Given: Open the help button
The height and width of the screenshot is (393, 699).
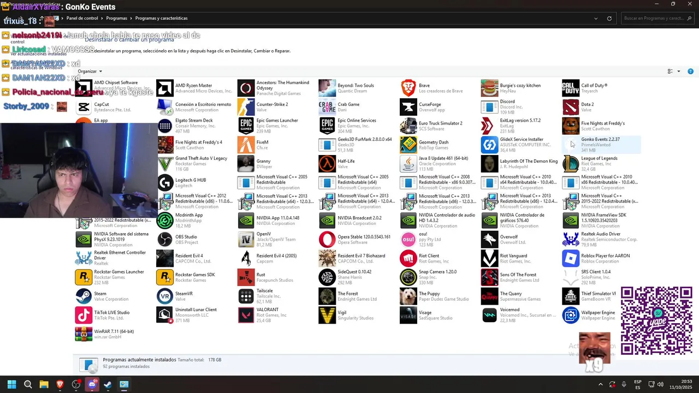Looking at the screenshot, I should [x=690, y=72].
